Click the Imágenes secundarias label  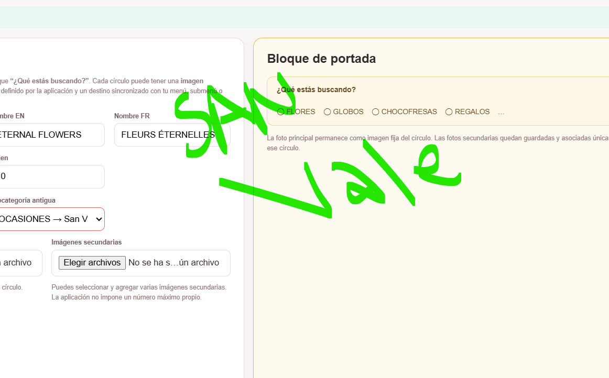point(86,242)
